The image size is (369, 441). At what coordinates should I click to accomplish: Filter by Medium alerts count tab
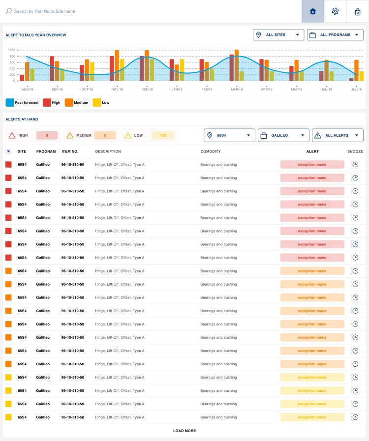click(91, 135)
